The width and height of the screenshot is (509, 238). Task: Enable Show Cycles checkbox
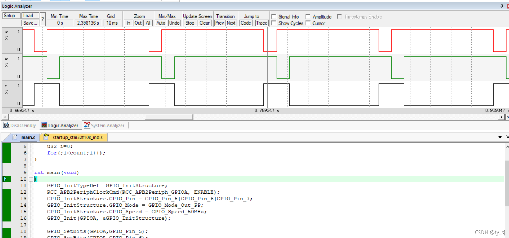pos(274,23)
